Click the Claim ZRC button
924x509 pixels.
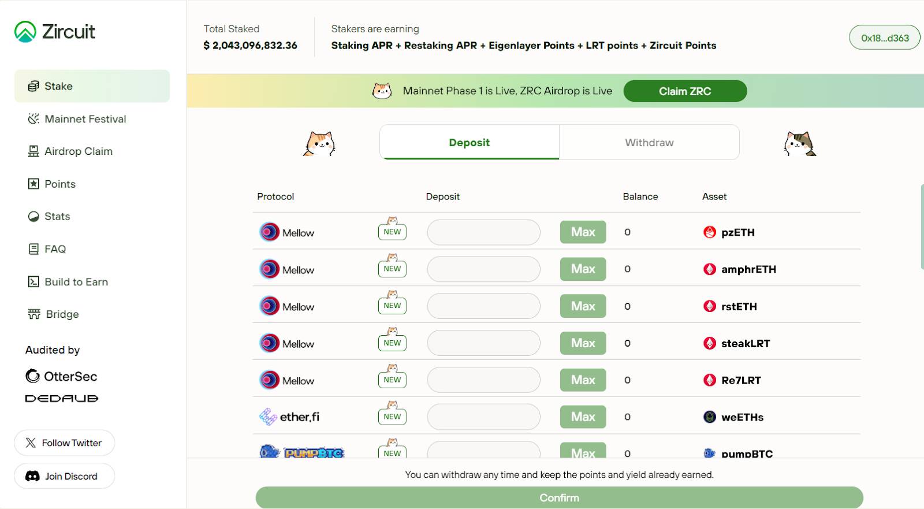click(685, 91)
